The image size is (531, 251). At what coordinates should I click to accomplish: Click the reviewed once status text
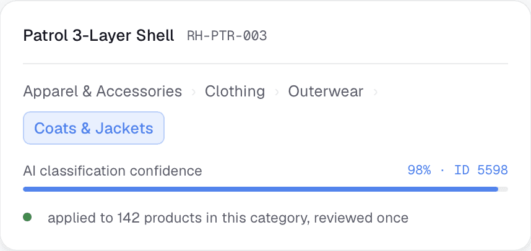(x=361, y=218)
